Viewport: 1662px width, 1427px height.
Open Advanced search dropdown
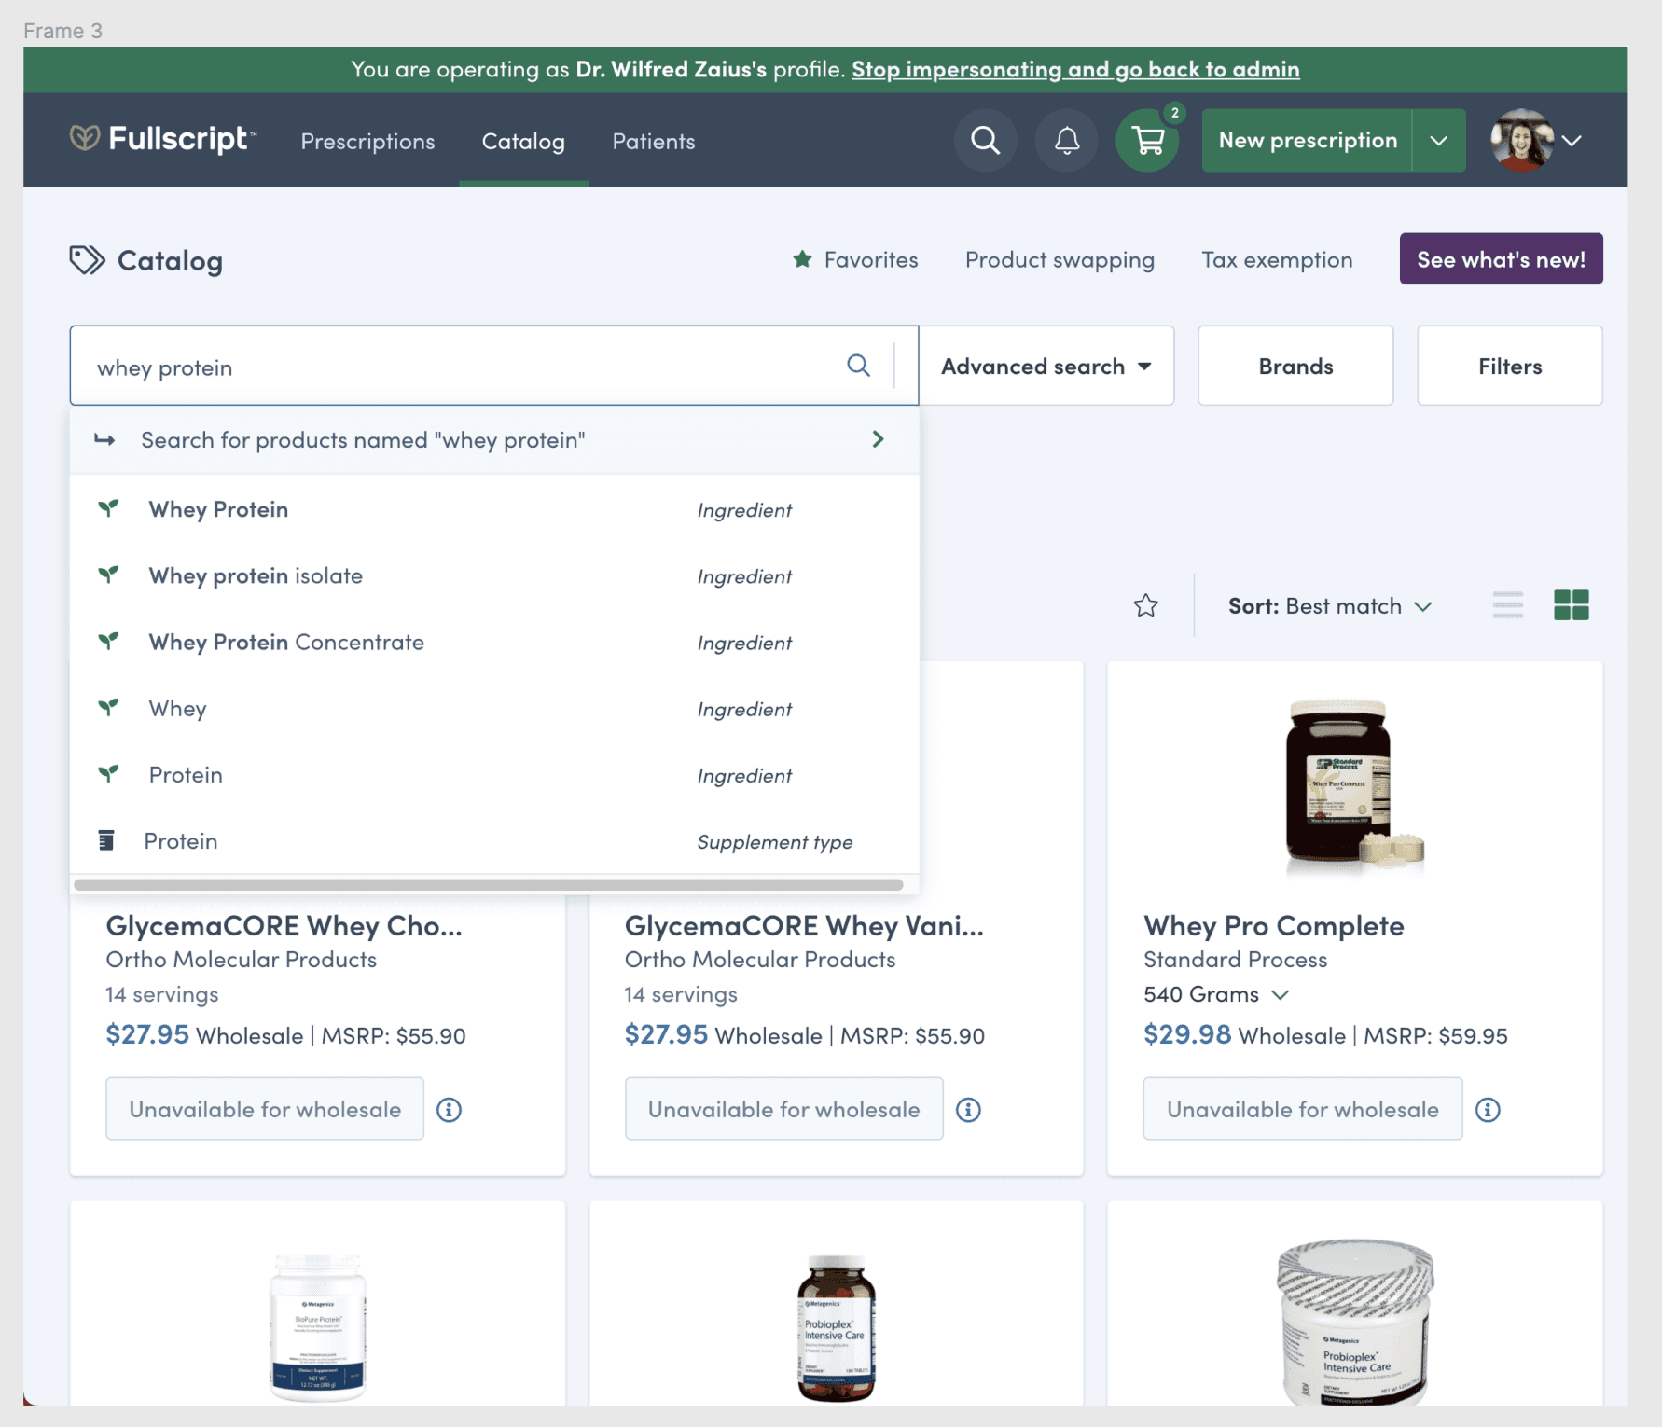coord(1046,366)
